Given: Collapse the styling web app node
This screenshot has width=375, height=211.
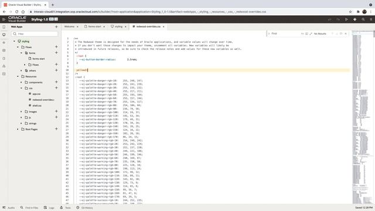Looking at the screenshot, I should tap(14, 41).
